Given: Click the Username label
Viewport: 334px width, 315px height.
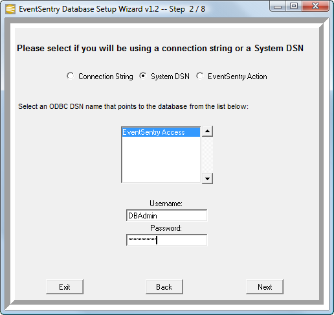Looking at the screenshot, I should [x=166, y=204].
